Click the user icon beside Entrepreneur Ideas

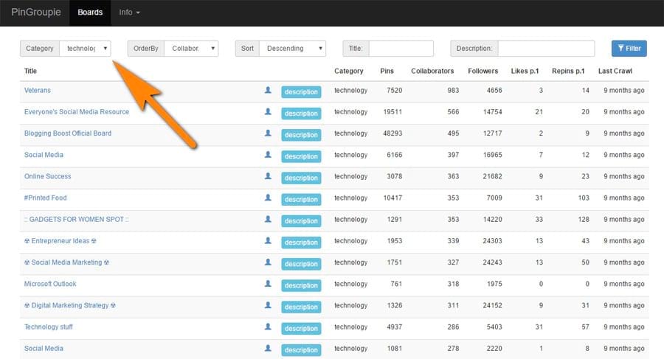point(268,241)
